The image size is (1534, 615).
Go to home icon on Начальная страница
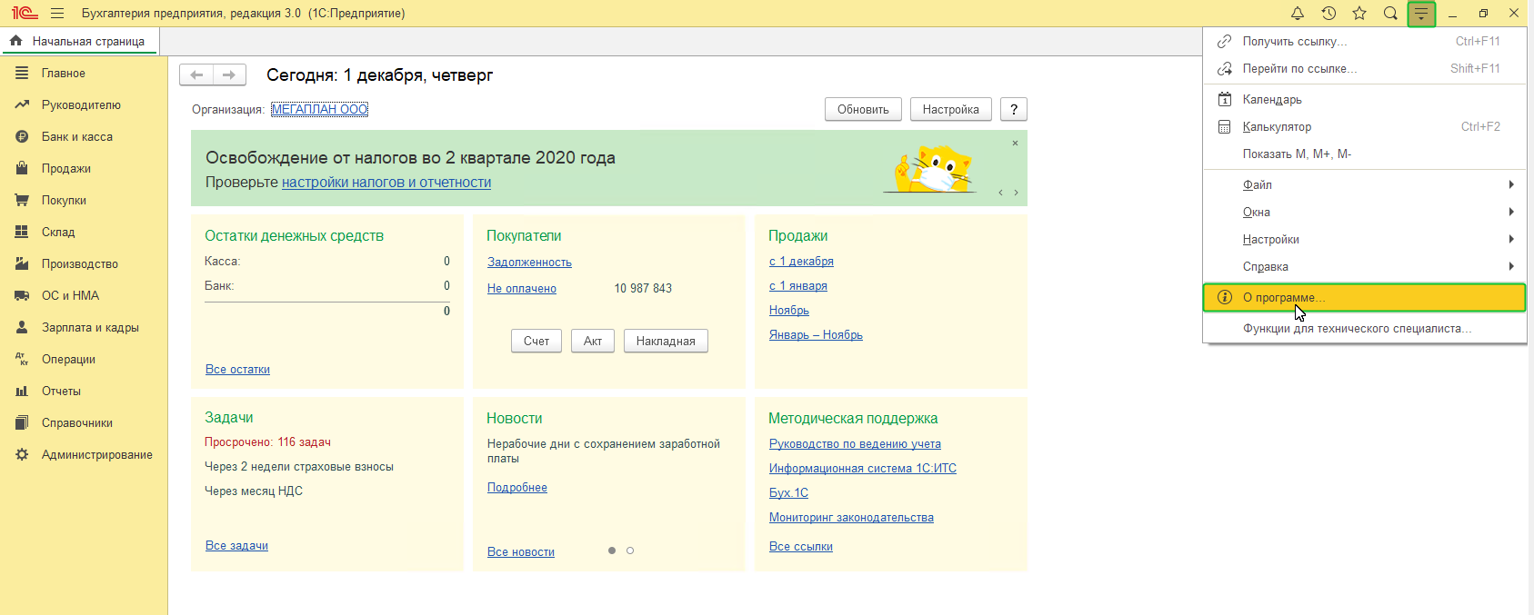[x=15, y=41]
